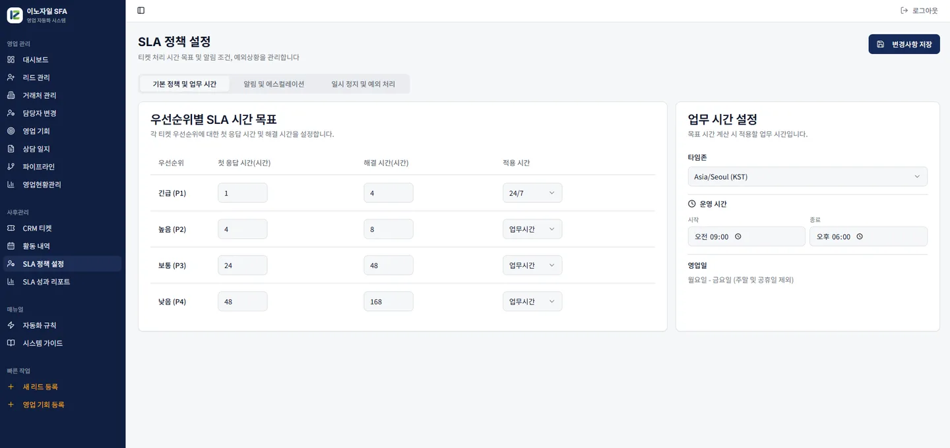The width and height of the screenshot is (950, 448).
Task: Click the SLA 성과 리포트 chart icon
Action: click(x=11, y=281)
